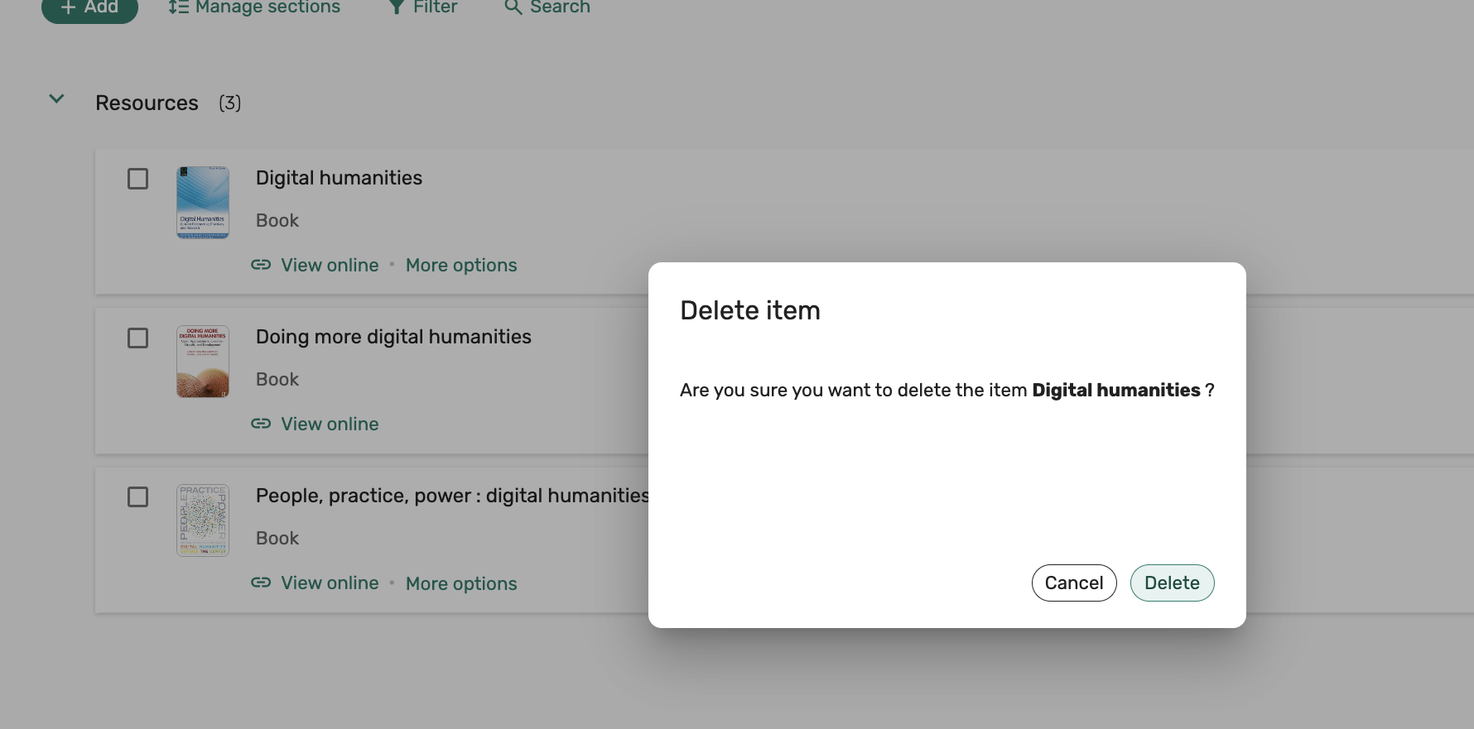Collapse the Resources section chevron
Viewport: 1474px width, 729px height.
tap(57, 99)
